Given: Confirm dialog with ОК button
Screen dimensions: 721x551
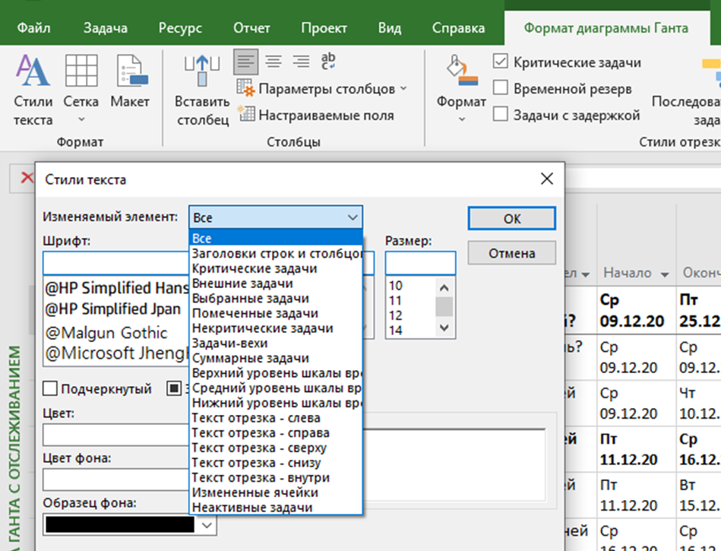Looking at the screenshot, I should (512, 218).
